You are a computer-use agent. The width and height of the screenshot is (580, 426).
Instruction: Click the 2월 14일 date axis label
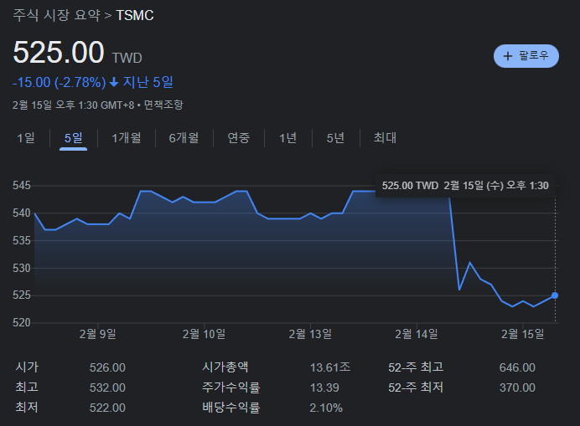(416, 334)
